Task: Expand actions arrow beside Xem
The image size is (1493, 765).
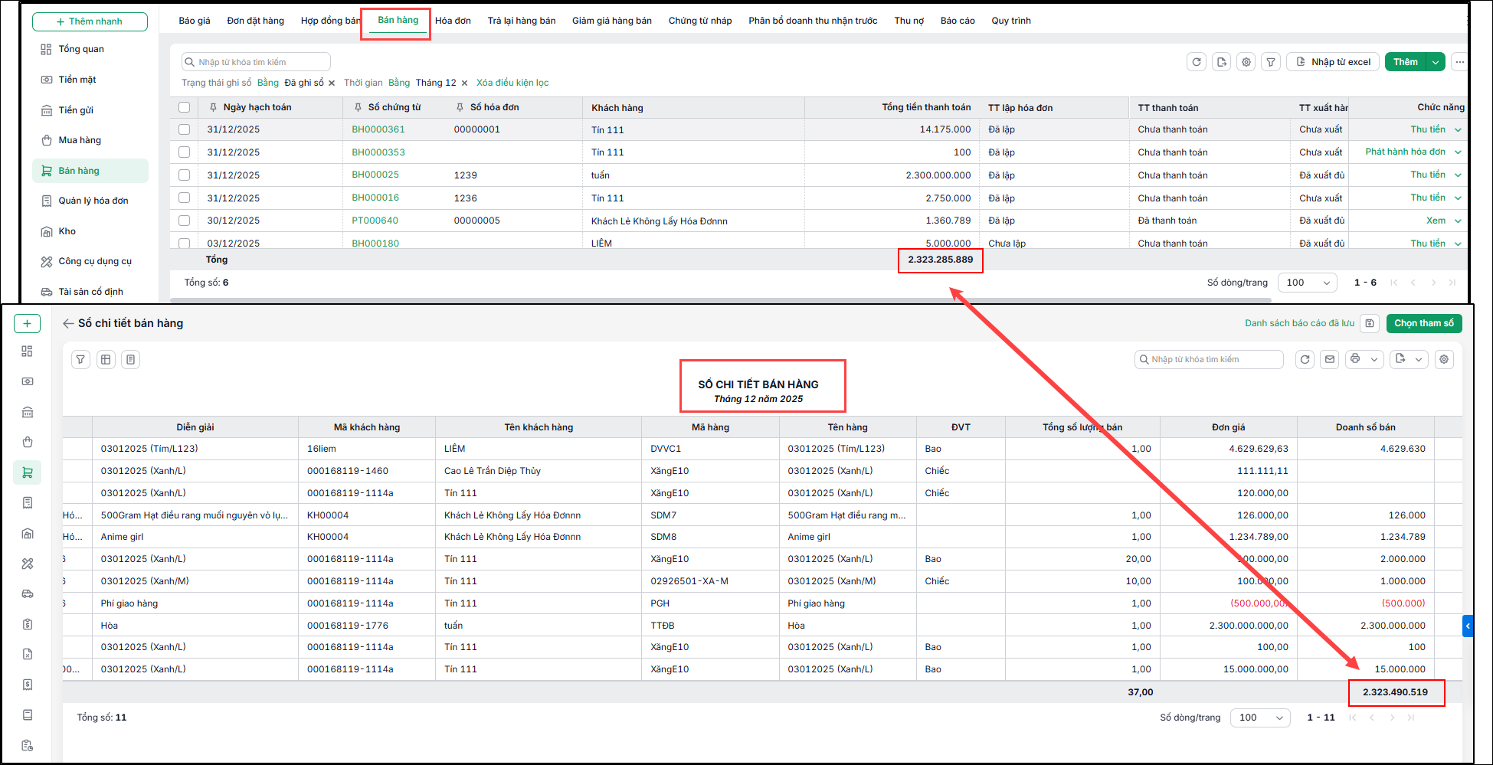Action: click(x=1458, y=221)
